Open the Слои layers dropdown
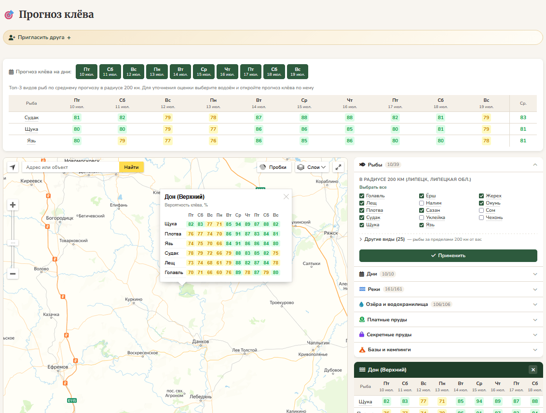546x413 pixels. point(312,167)
